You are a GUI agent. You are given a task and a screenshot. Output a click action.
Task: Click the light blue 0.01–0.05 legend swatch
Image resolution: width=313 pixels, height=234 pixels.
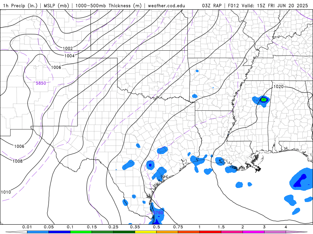pyautogui.click(x=38, y=232)
